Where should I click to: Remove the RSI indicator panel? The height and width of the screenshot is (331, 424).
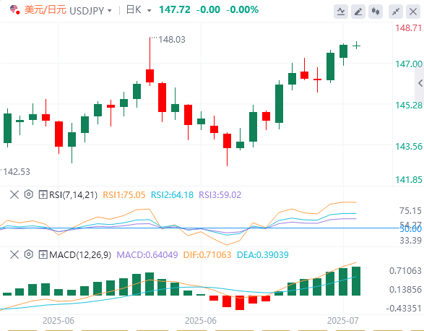(x=14, y=194)
